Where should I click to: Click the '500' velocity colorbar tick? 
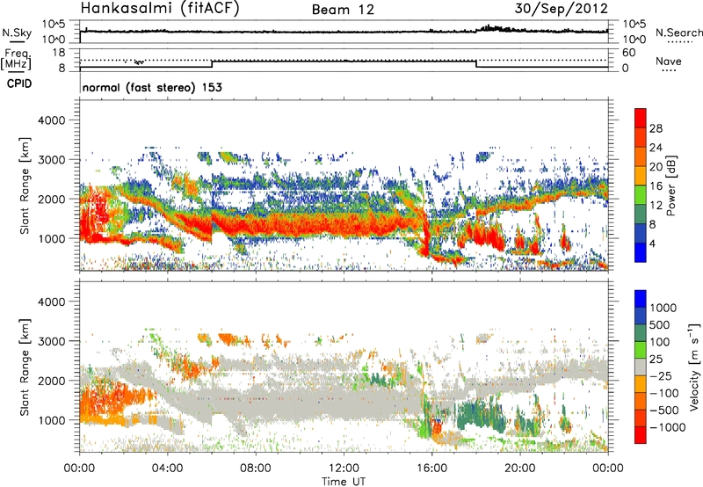pyautogui.click(x=660, y=324)
